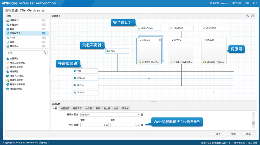This screenshot has width=260, height=145.
Task: Click the down arrow of the properties scrollbar
Action: [253, 127]
